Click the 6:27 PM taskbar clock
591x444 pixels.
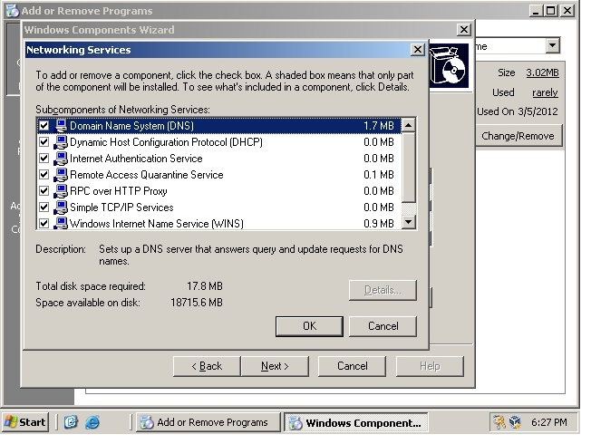click(548, 422)
